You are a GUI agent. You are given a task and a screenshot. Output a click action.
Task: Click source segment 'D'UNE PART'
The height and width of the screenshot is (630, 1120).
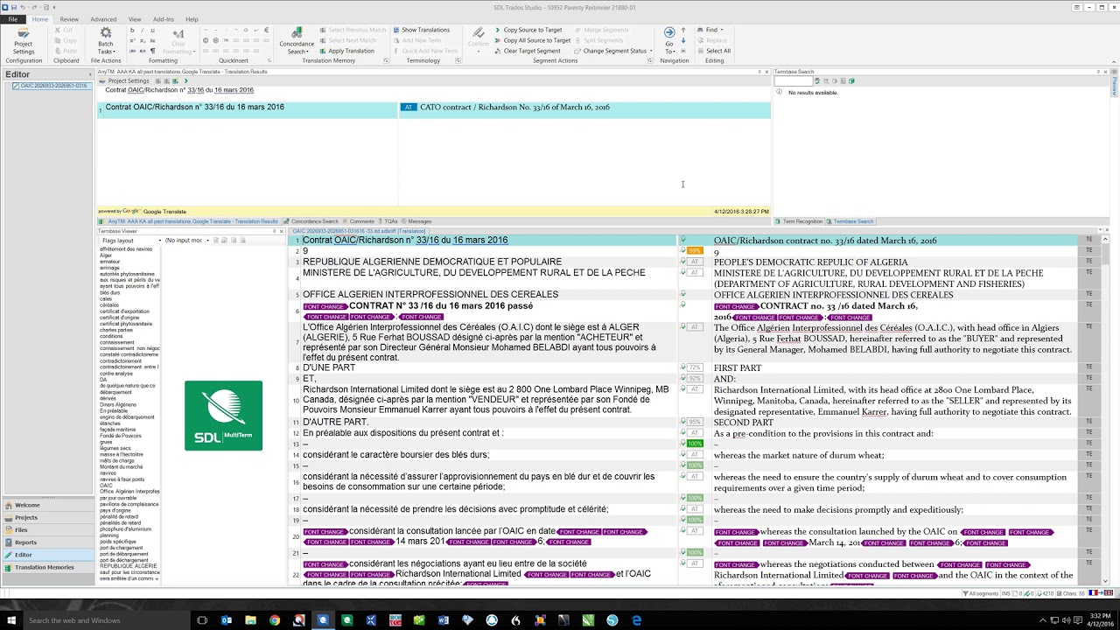(x=329, y=367)
